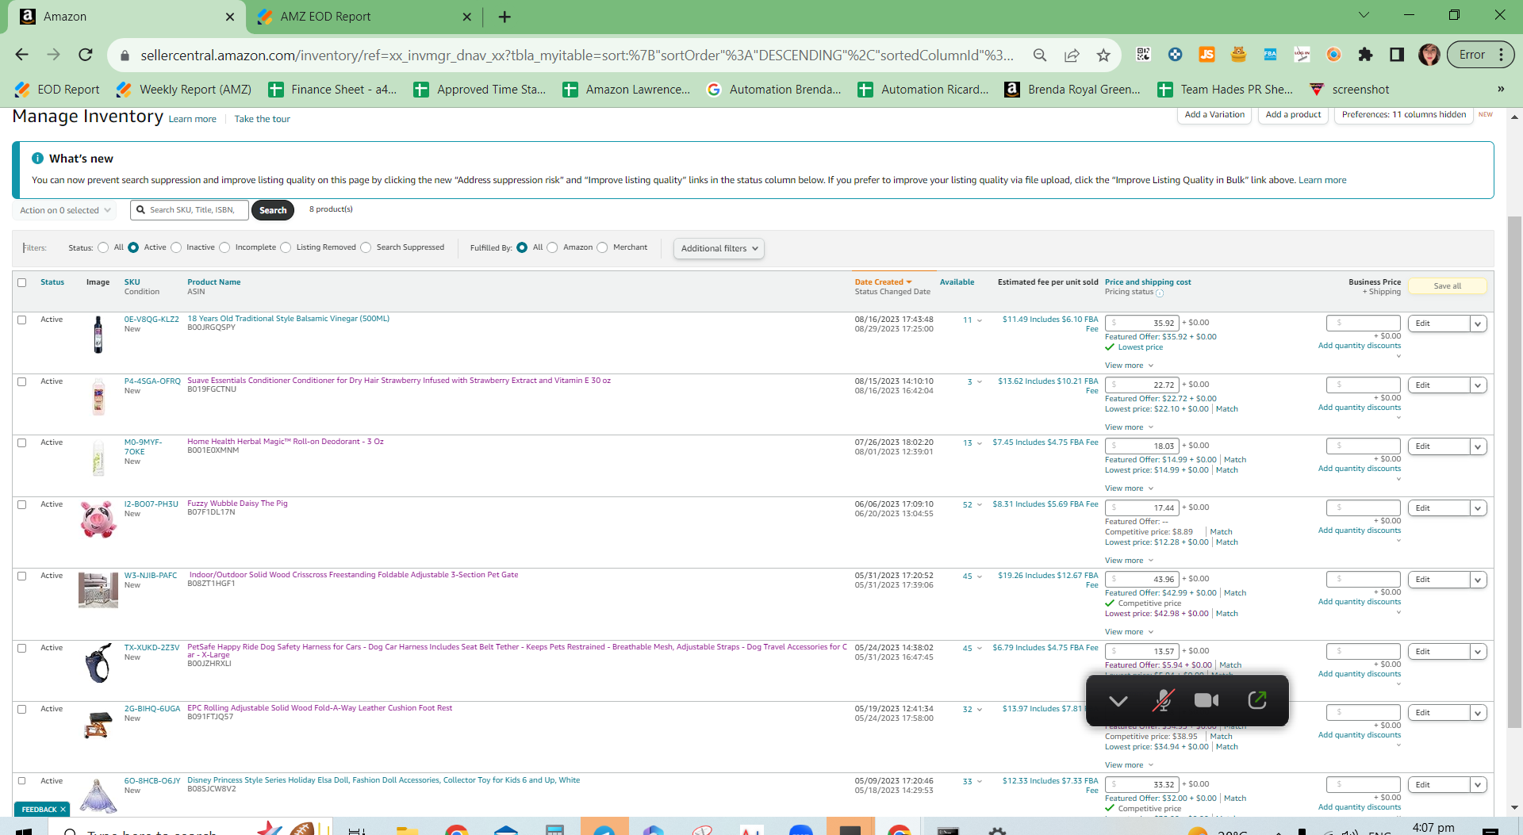Screen dimensions: 1523x835
Task: Go back to the previous page
Action: (x=21, y=55)
